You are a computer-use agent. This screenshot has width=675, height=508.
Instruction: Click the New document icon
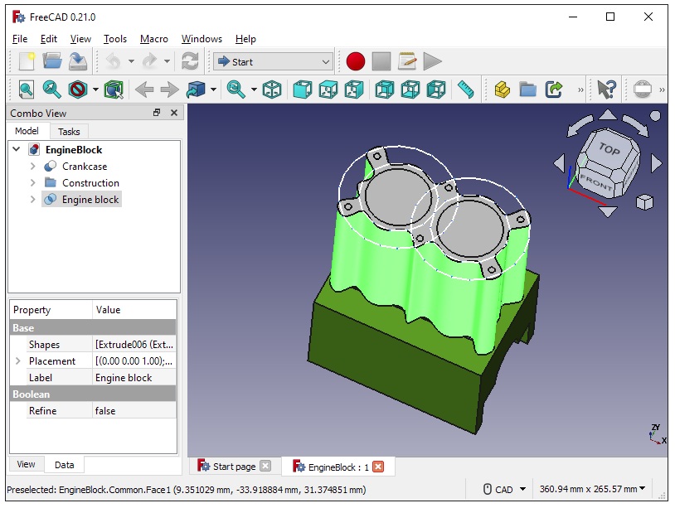coord(27,61)
